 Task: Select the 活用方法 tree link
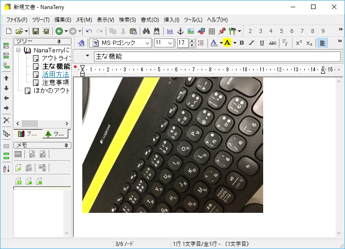coord(56,75)
